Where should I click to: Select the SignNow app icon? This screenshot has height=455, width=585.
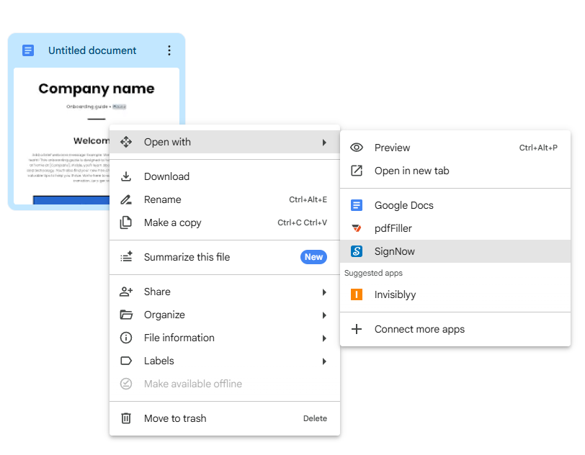[x=357, y=251]
